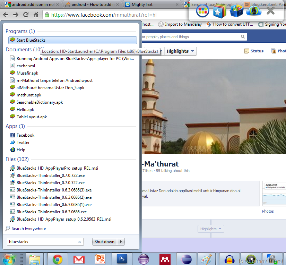Expand the Shut down options arrow
The height and width of the screenshot is (265, 286).
[x=121, y=242]
